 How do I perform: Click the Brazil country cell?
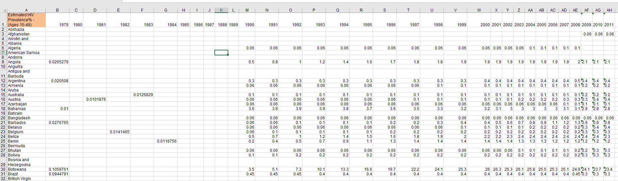27,174
